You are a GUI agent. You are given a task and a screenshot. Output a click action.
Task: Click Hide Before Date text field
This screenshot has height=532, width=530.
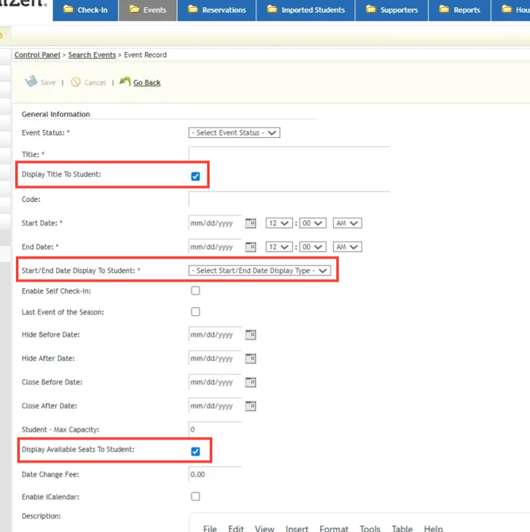click(215, 335)
